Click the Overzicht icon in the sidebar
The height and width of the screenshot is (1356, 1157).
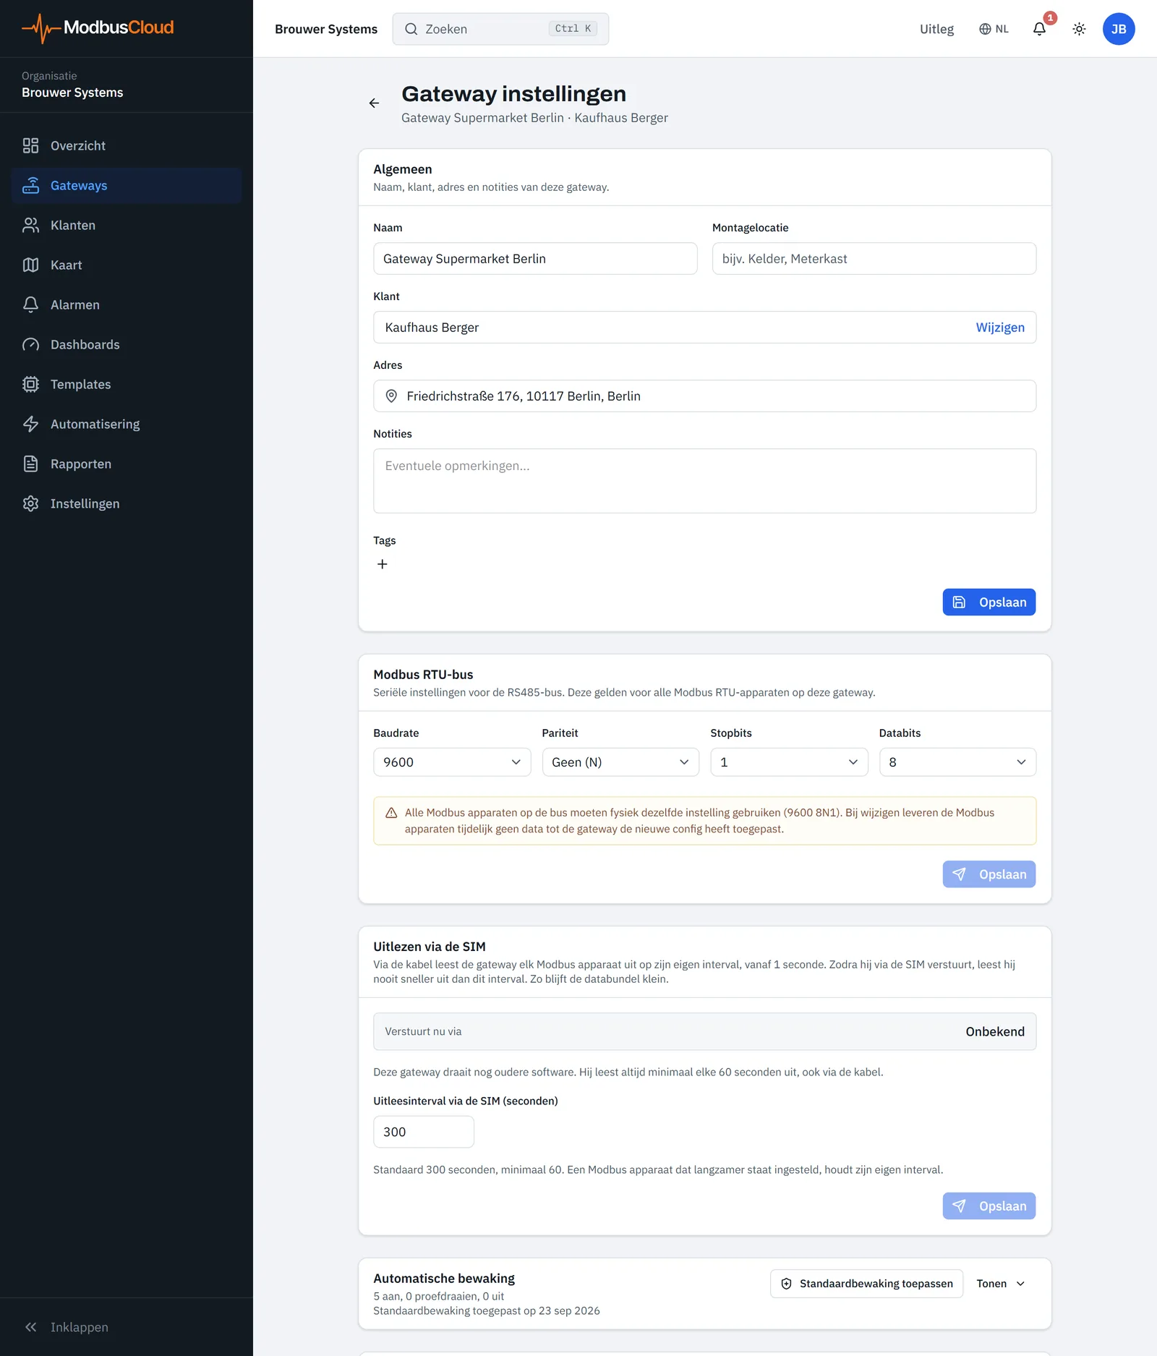pyautogui.click(x=30, y=145)
